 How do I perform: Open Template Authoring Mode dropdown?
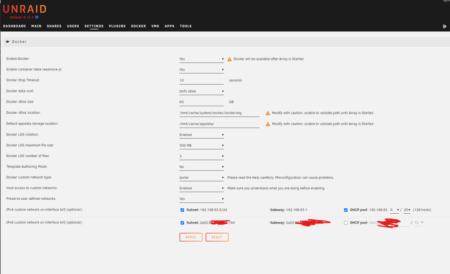[202, 167]
